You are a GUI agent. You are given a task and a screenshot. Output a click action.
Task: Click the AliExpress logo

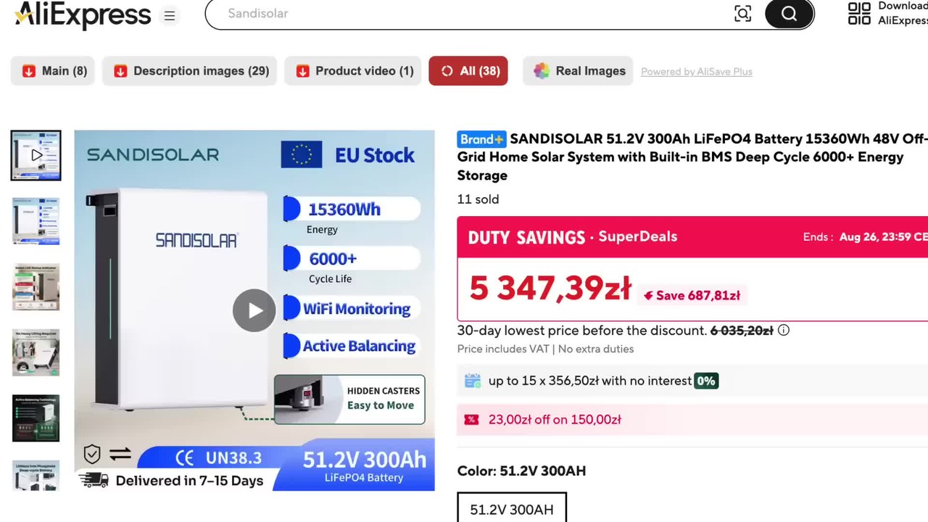tap(83, 14)
